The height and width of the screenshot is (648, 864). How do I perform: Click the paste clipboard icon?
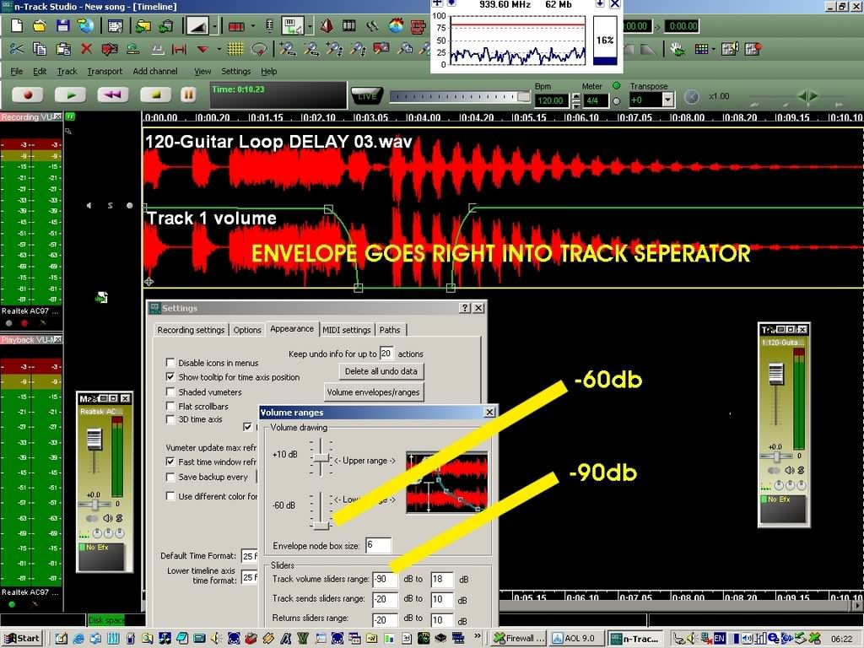coord(62,49)
